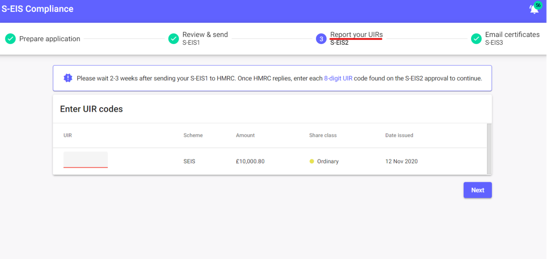Click the S-EIS2 step subtitle

(339, 43)
